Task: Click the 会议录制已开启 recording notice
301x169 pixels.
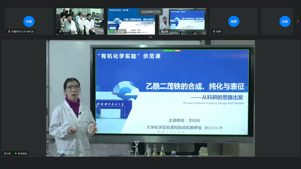Action: point(150,12)
